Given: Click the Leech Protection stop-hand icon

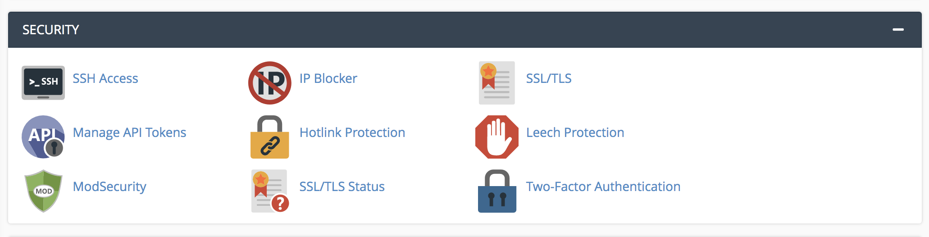Looking at the screenshot, I should (x=496, y=137).
